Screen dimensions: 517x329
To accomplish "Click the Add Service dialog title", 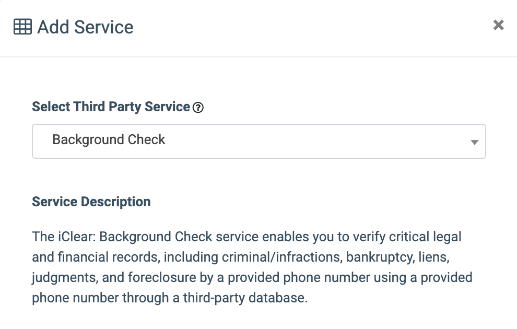I will point(85,27).
